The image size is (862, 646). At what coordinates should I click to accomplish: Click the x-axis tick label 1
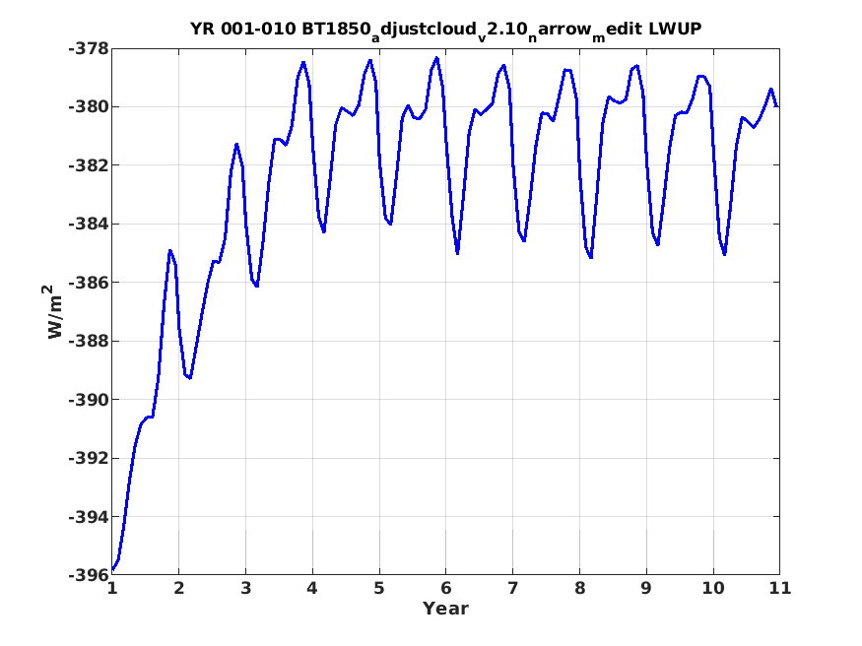[x=112, y=588]
